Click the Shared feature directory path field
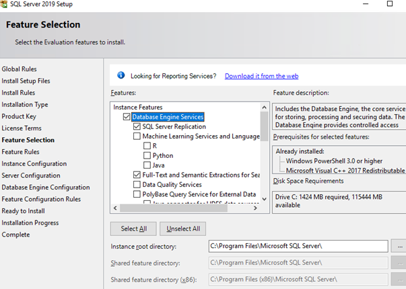Screen dimensions: 406x289 [298, 263]
